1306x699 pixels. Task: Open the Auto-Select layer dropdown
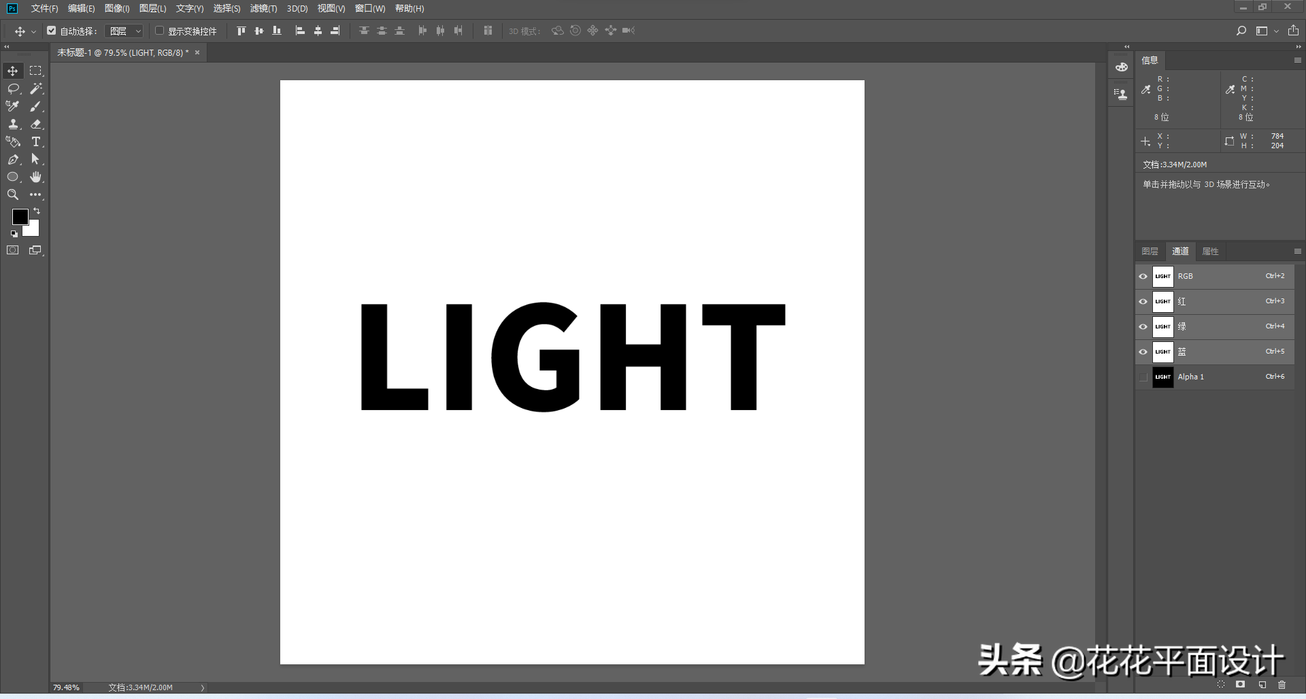coord(124,31)
